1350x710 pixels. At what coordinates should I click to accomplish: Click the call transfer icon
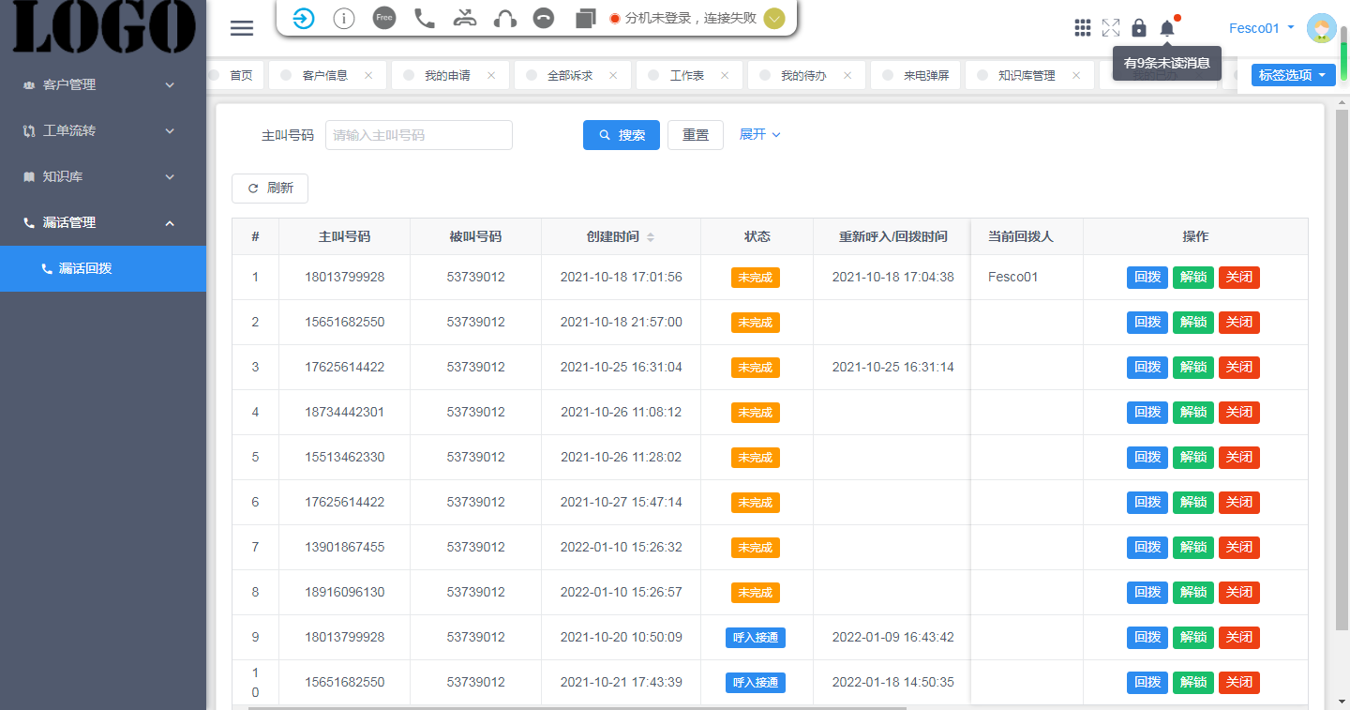coord(465,18)
